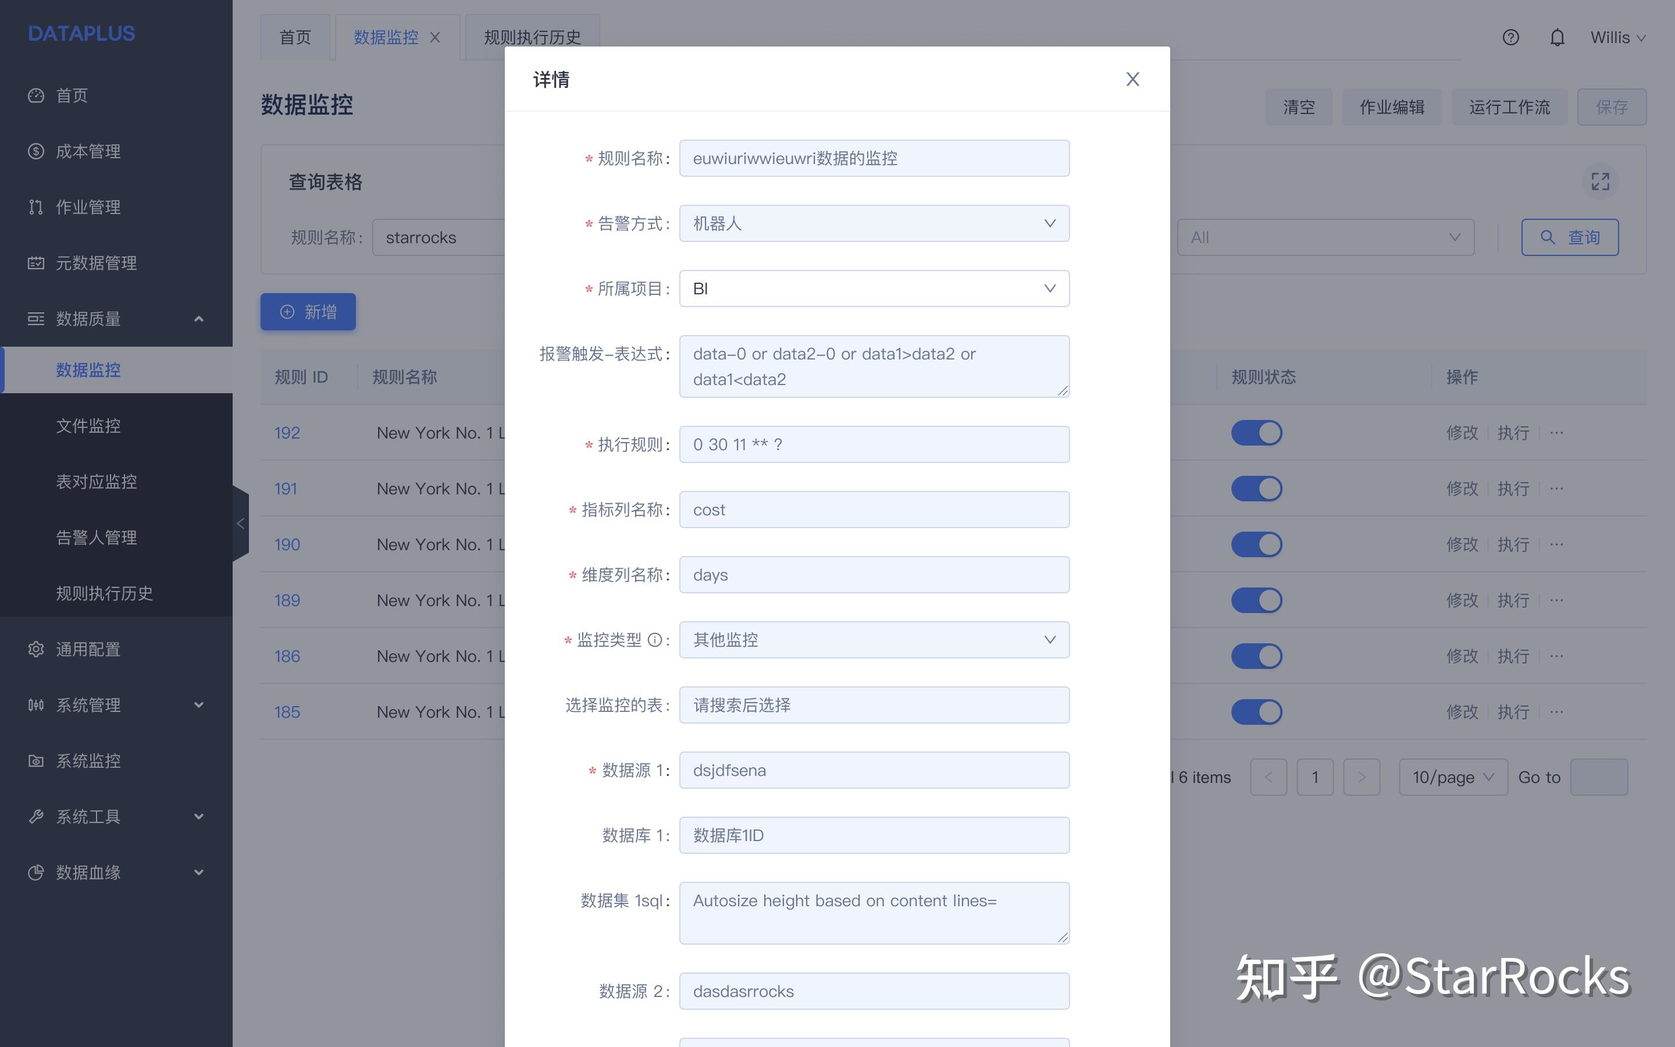Open 系统监控 system monitoring icon
This screenshot has height=1047, width=1675.
pos(36,760)
